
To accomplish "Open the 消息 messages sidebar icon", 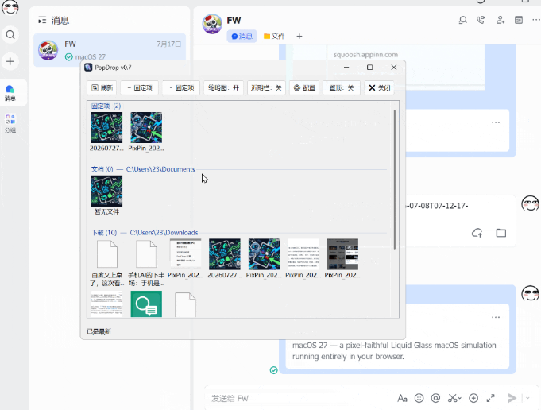I will [10, 93].
